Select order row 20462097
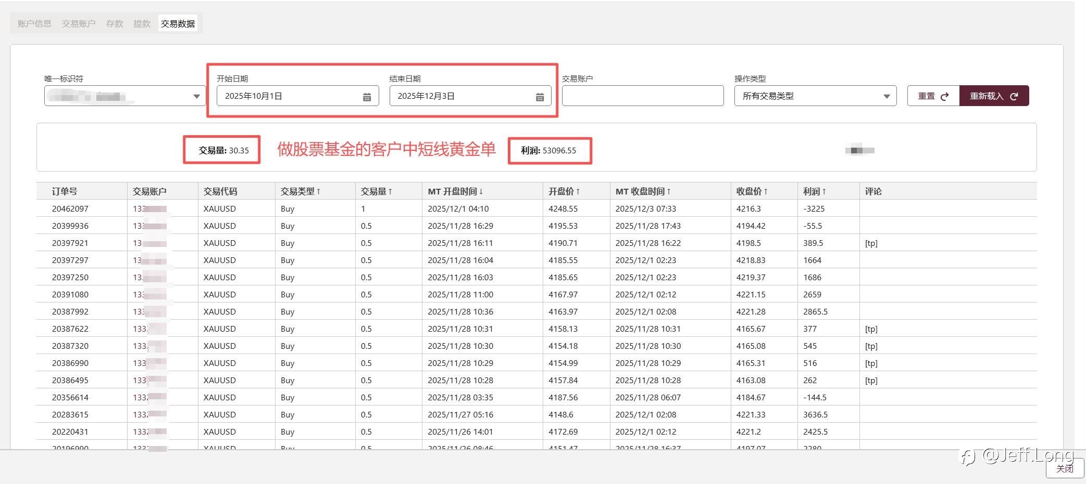Viewport: 1086px width, 484px height. point(70,208)
